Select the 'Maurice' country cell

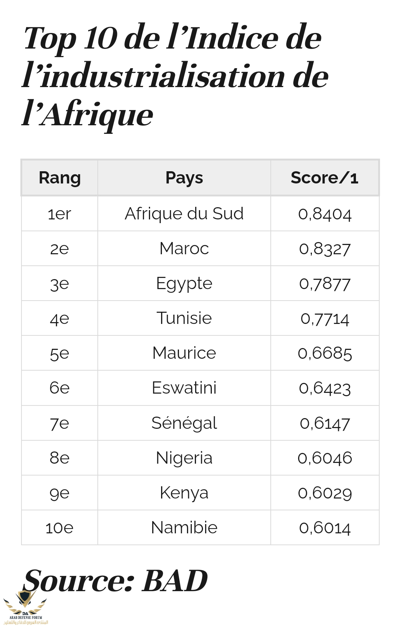click(184, 353)
